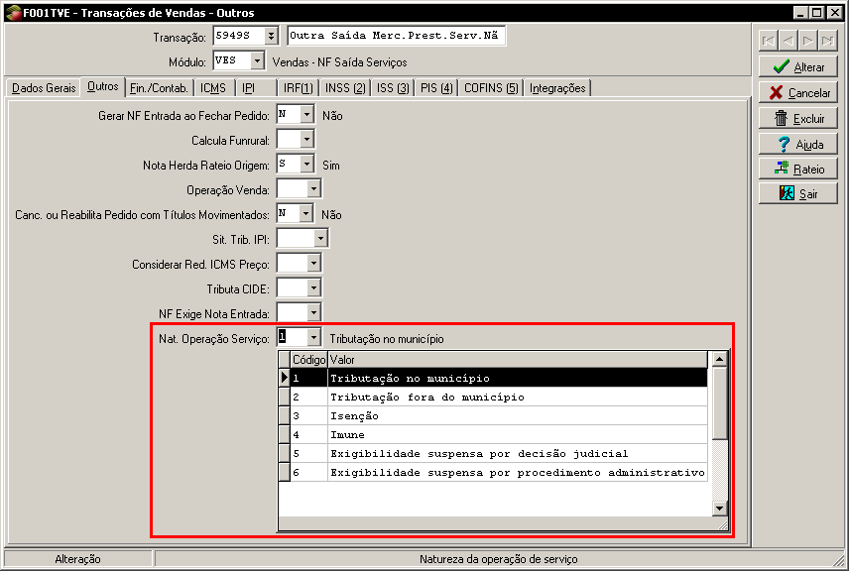Expand Considerar Red. ICMS Preço dropdown
The width and height of the screenshot is (849, 571).
(314, 264)
